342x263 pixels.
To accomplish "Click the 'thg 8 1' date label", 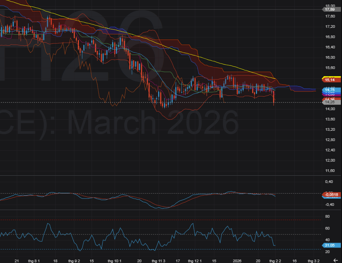I will 35,261.
